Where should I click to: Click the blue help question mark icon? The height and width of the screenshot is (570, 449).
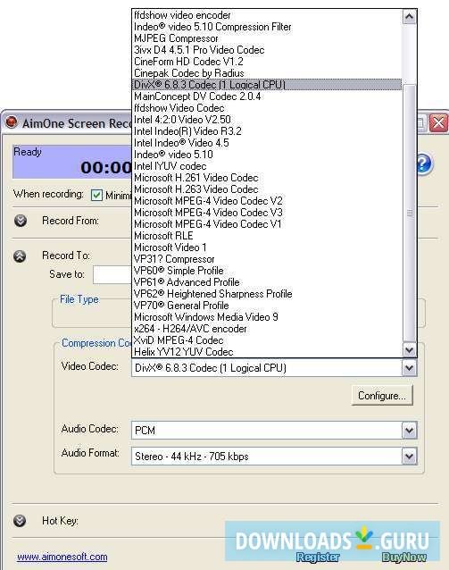(424, 164)
